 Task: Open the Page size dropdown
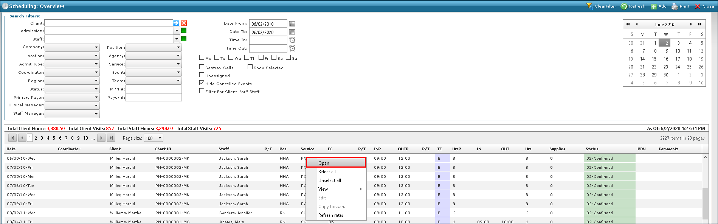click(160, 138)
